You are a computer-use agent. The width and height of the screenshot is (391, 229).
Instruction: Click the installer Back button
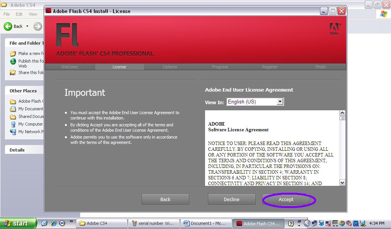tap(165, 199)
